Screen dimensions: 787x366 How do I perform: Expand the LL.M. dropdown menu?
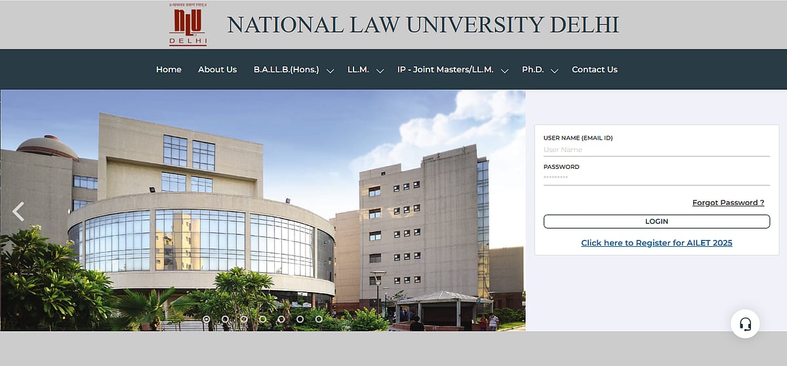[365, 69]
